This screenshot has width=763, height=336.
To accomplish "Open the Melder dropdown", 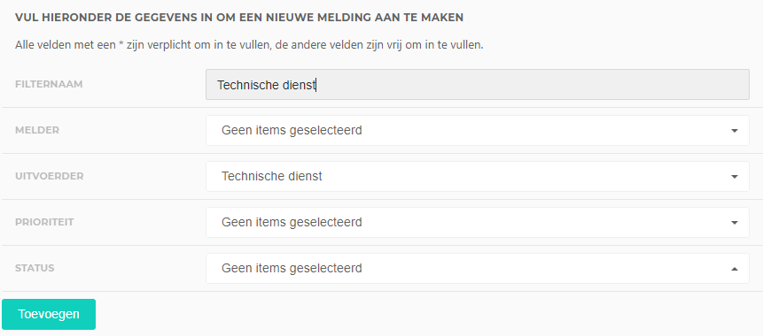I will 478,130.
